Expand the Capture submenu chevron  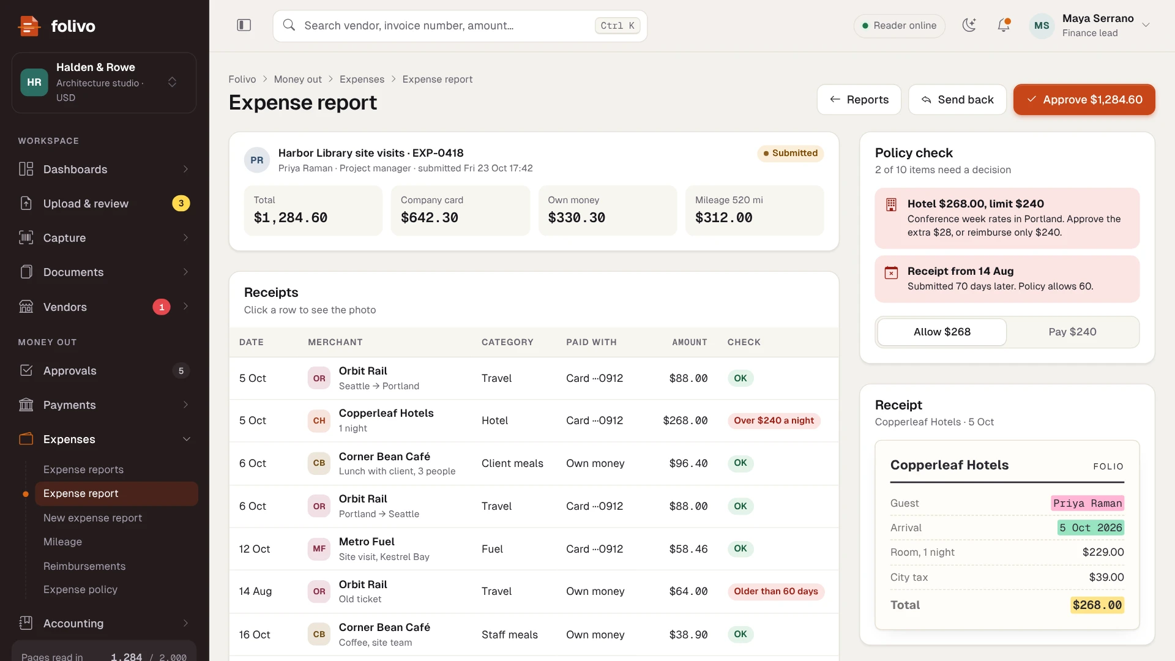185,237
